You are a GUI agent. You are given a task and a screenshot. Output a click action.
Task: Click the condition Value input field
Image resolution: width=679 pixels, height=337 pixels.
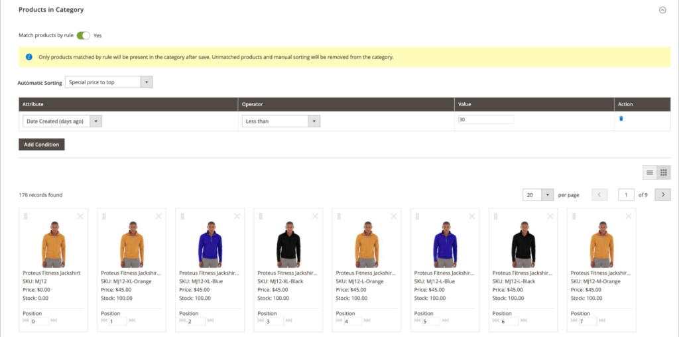485,120
